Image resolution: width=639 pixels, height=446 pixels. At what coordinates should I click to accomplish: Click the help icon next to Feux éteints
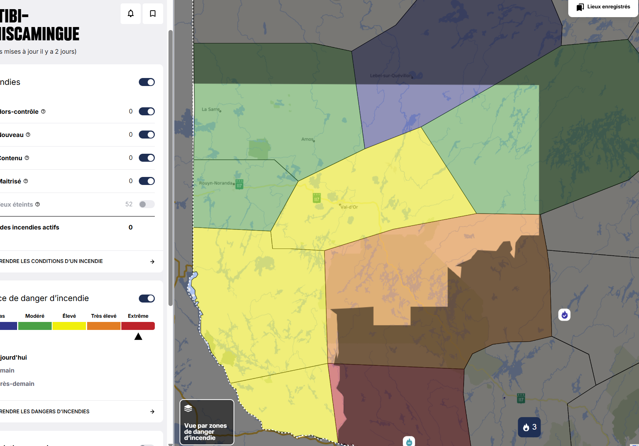click(x=38, y=204)
